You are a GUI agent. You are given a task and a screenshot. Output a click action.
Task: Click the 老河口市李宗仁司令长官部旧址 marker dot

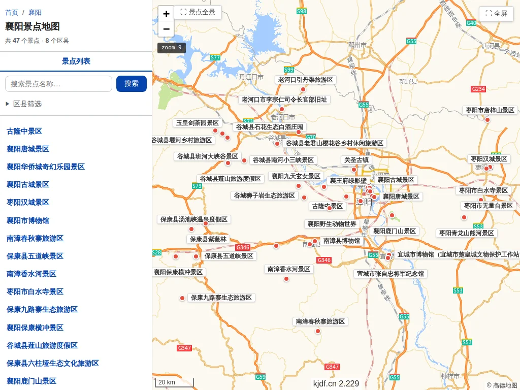pos(281,109)
